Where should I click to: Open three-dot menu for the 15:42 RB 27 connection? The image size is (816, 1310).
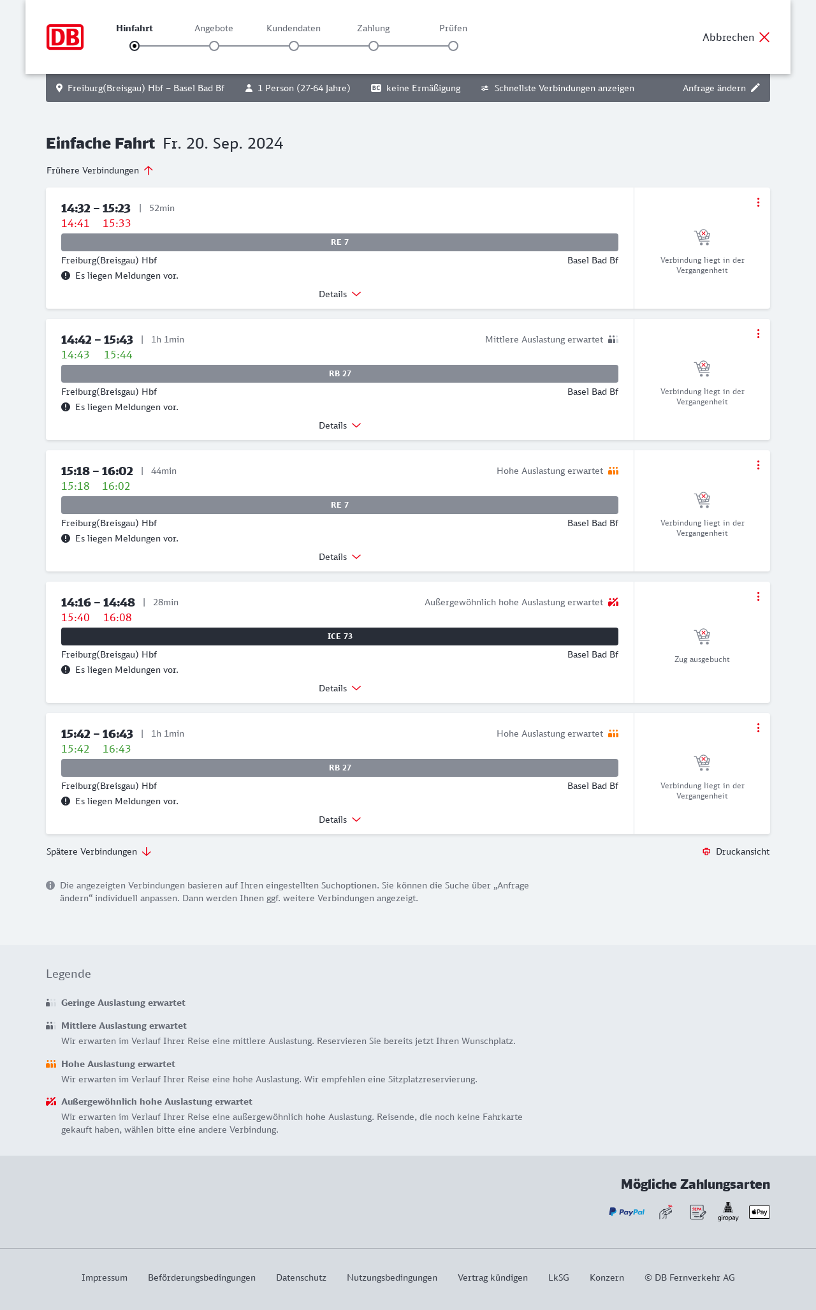coord(758,728)
